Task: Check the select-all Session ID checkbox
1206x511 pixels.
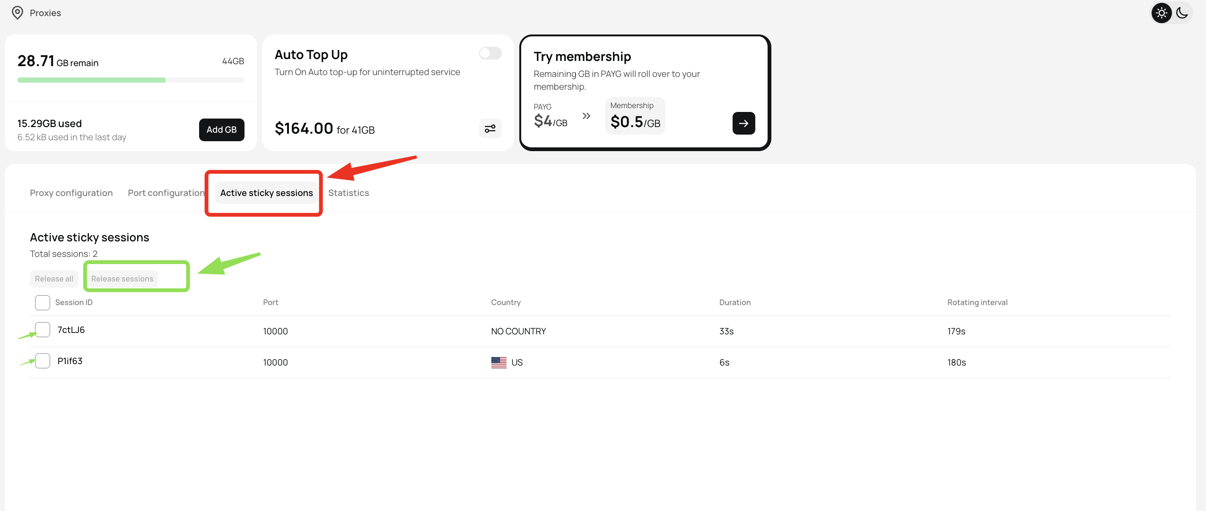Action: point(43,303)
